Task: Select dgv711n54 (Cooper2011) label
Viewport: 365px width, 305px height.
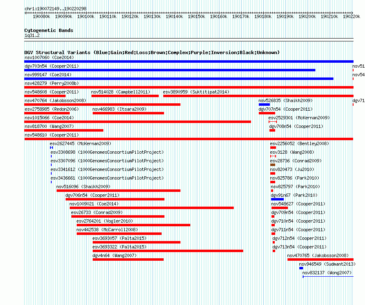Action: [x=298, y=230]
